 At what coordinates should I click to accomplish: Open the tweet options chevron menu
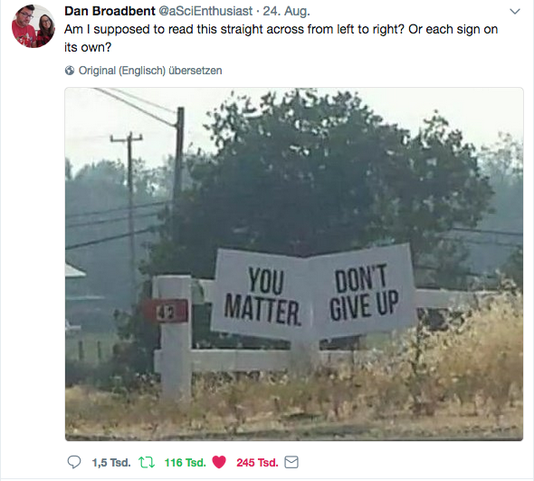(x=515, y=12)
